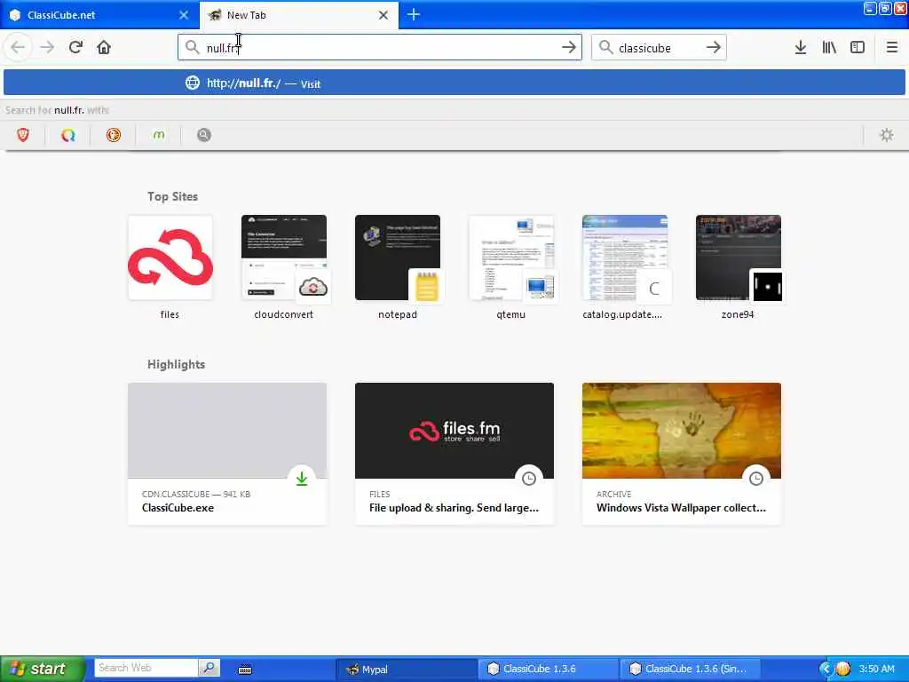This screenshot has height=682, width=909.
Task: Go back with the back arrow button
Action: (x=18, y=47)
